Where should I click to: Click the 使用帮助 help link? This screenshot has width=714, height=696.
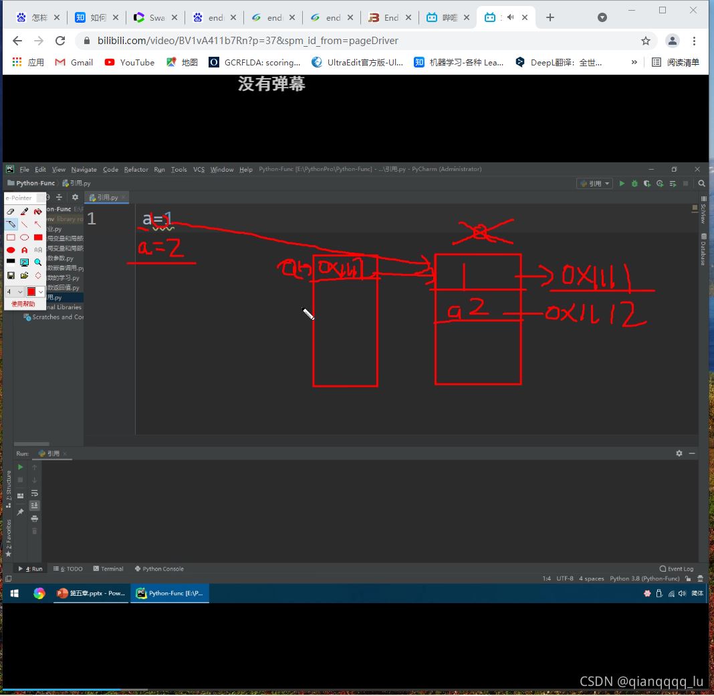coord(23,304)
